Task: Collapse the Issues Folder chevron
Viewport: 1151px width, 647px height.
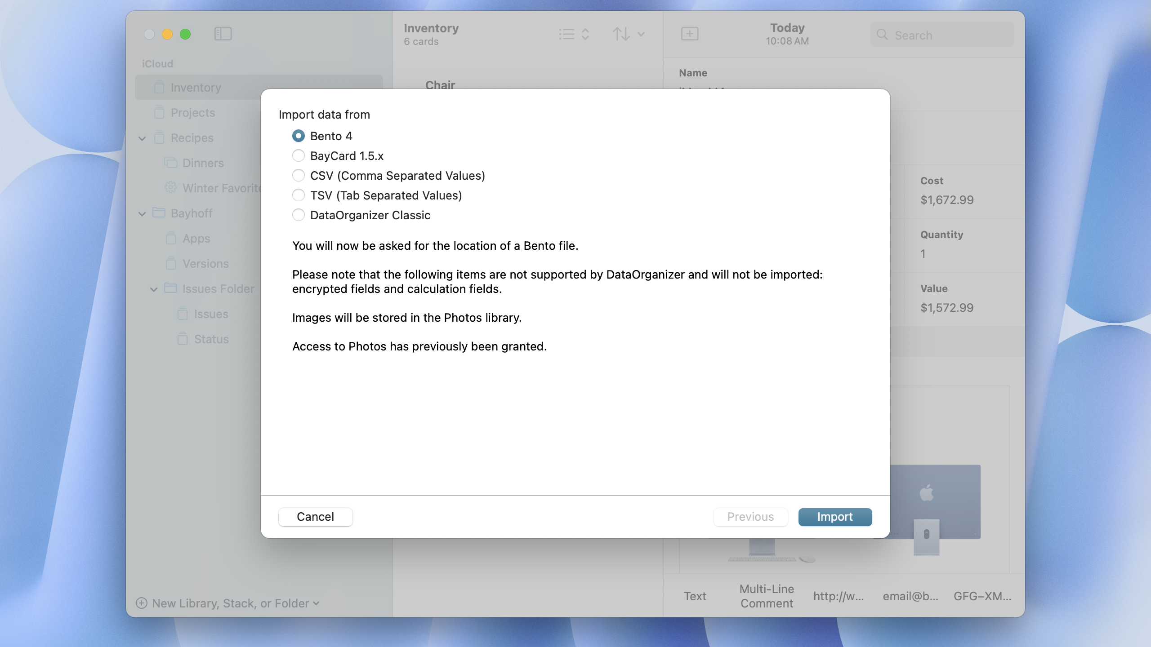Action: 154,289
